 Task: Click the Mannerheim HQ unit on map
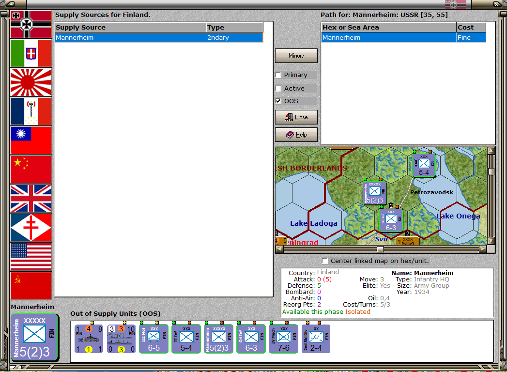375,193
